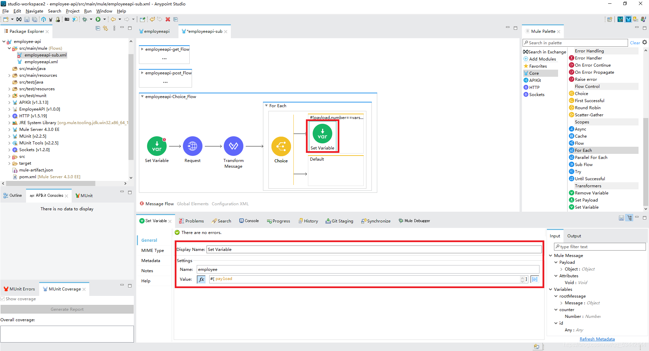The image size is (649, 351).
Task: Open the Navigate menu
Action: [x=34, y=11]
